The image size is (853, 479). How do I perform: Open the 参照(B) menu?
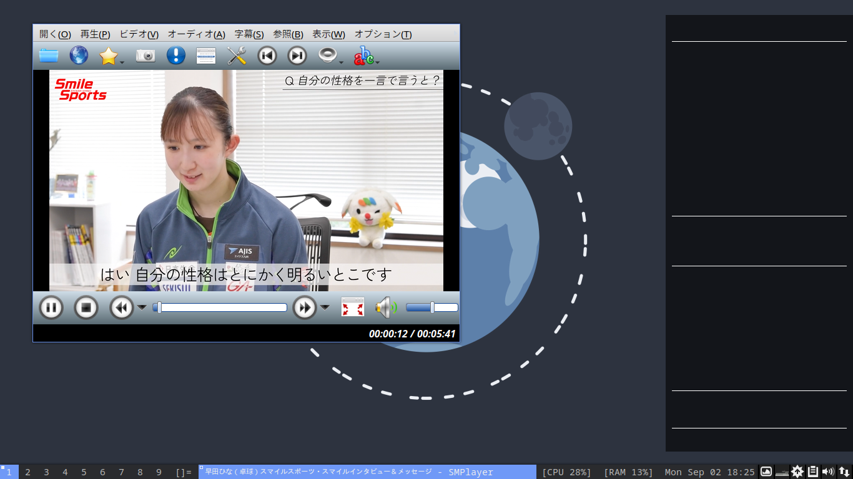(288, 34)
